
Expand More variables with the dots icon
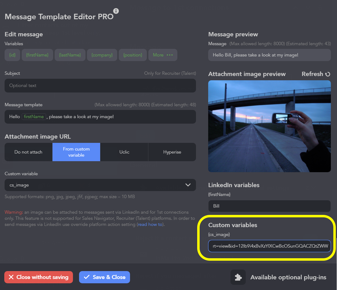[x=169, y=55]
